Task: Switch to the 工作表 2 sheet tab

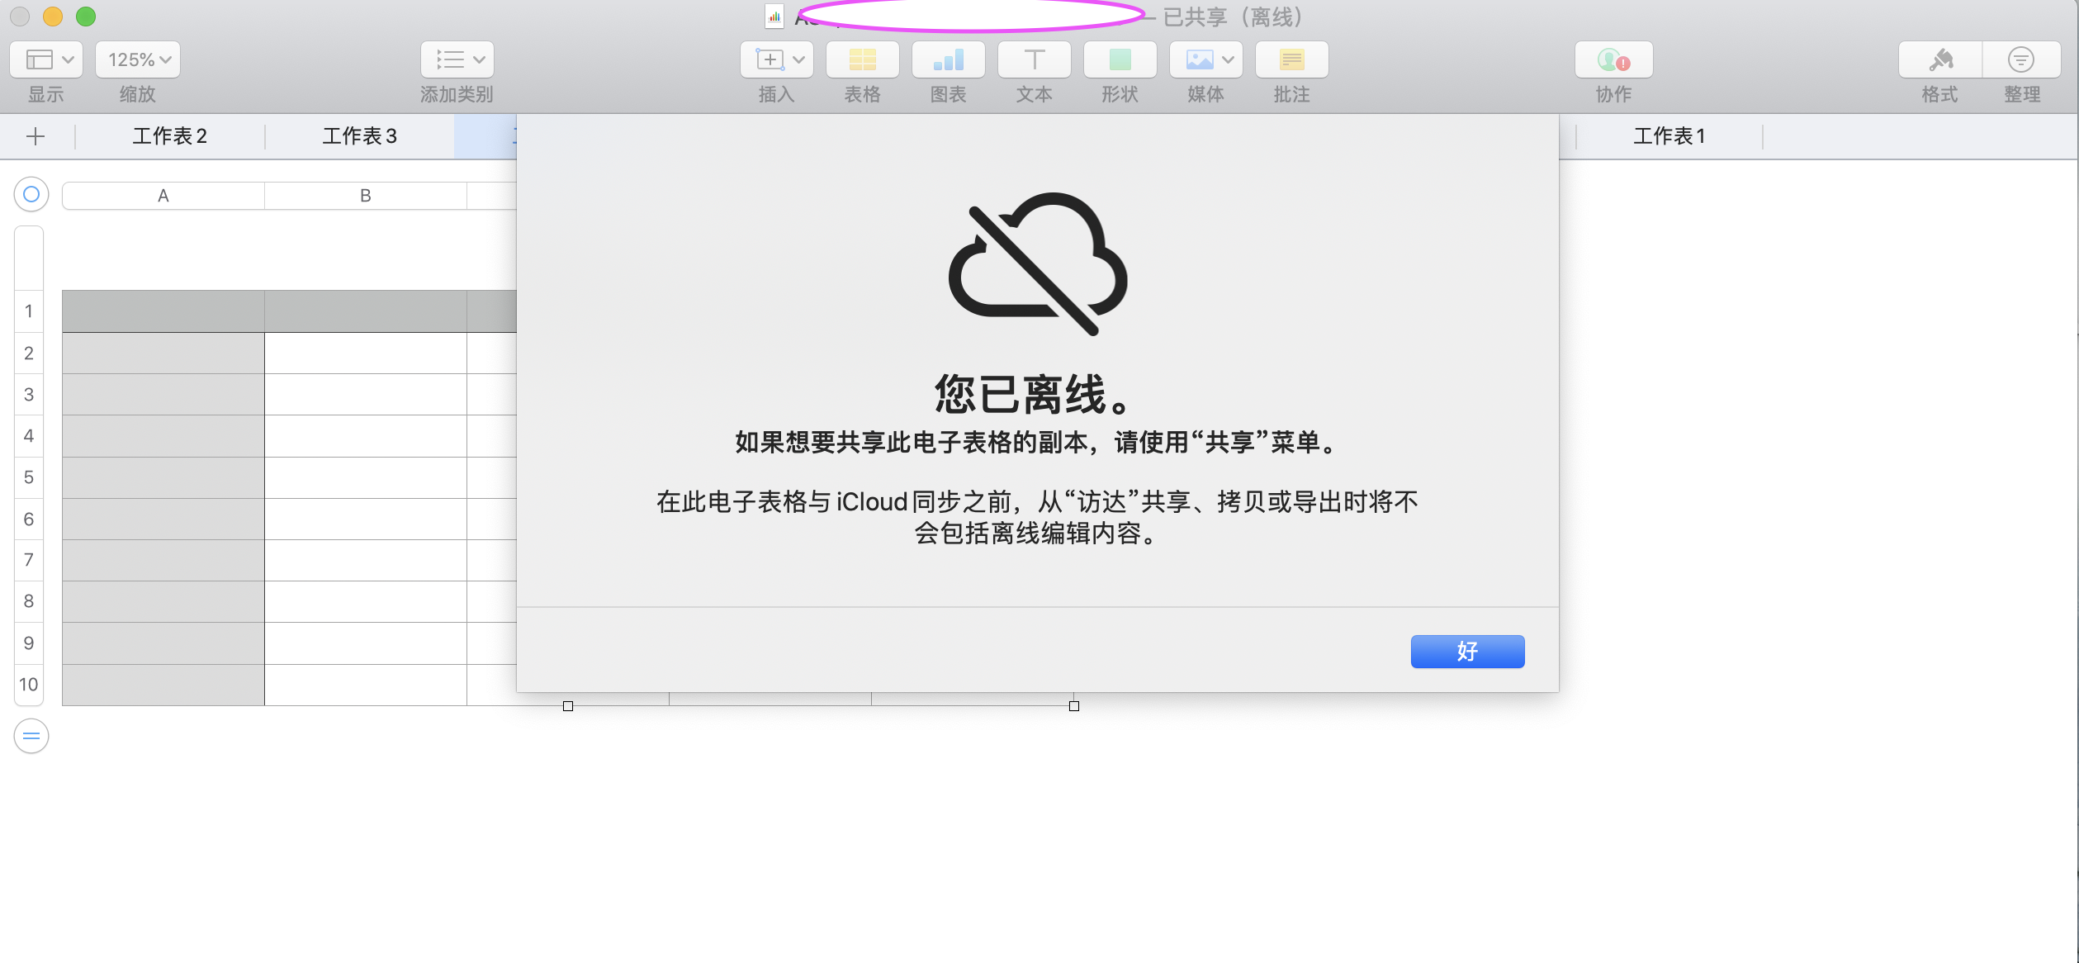Action: point(169,136)
